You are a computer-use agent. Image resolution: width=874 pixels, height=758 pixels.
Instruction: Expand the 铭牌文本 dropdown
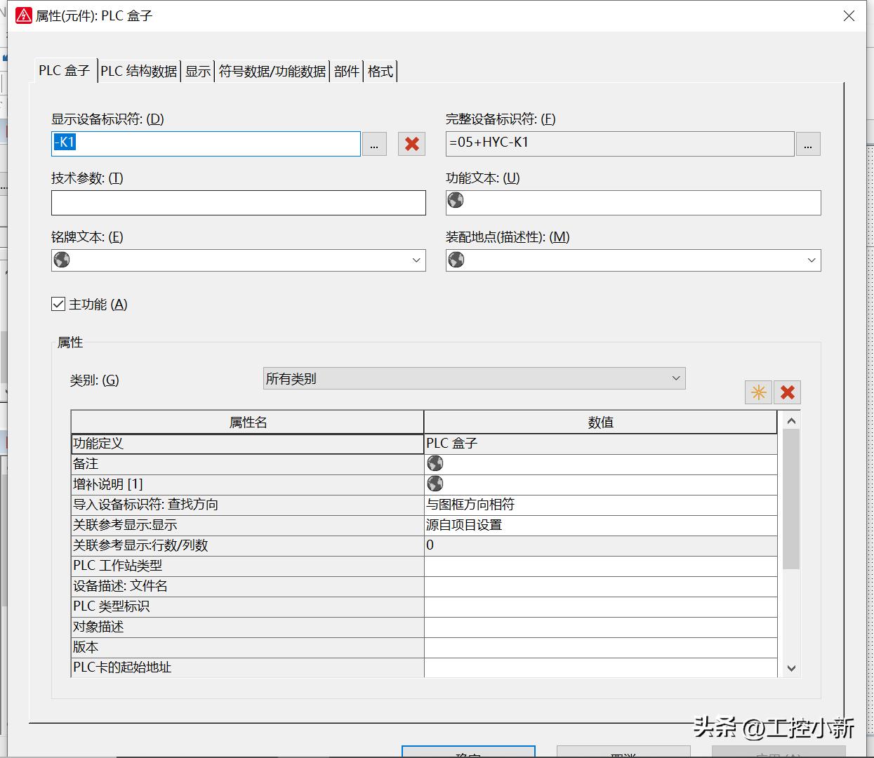[x=415, y=260]
